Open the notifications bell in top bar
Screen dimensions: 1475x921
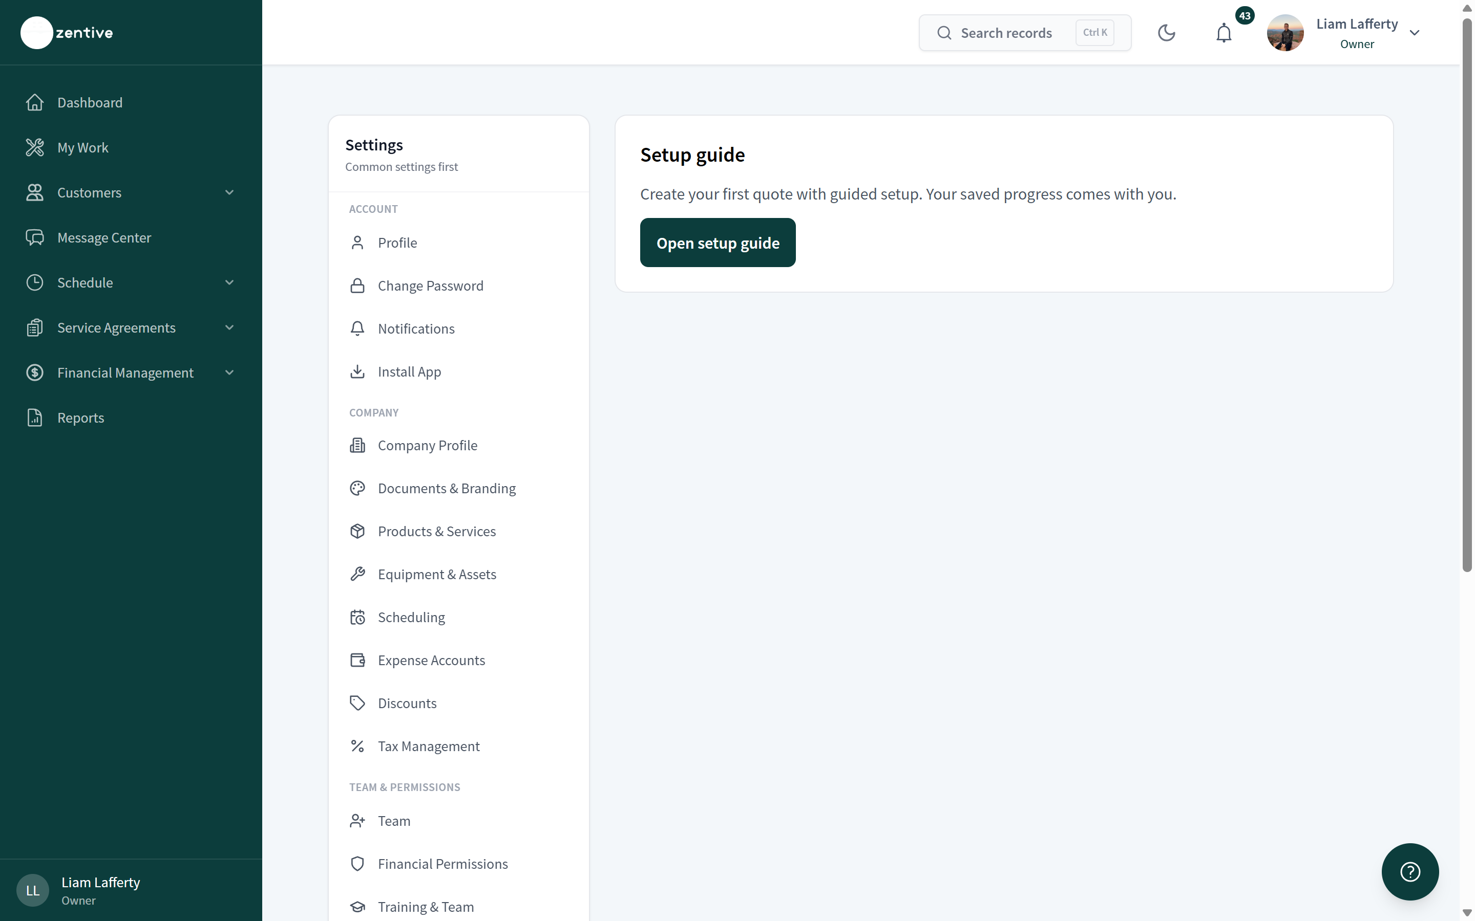(1223, 33)
